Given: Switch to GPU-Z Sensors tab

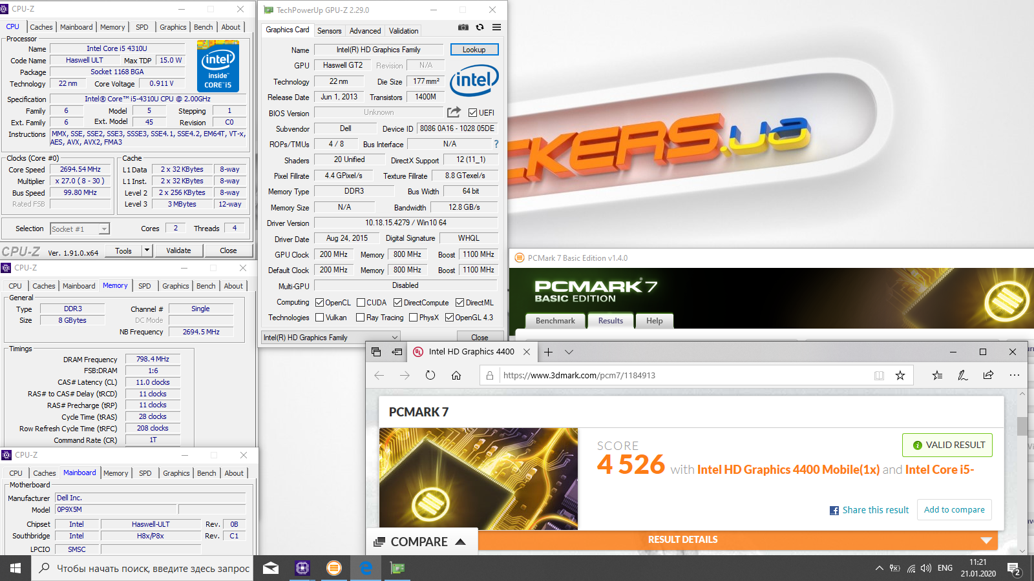Looking at the screenshot, I should (329, 30).
